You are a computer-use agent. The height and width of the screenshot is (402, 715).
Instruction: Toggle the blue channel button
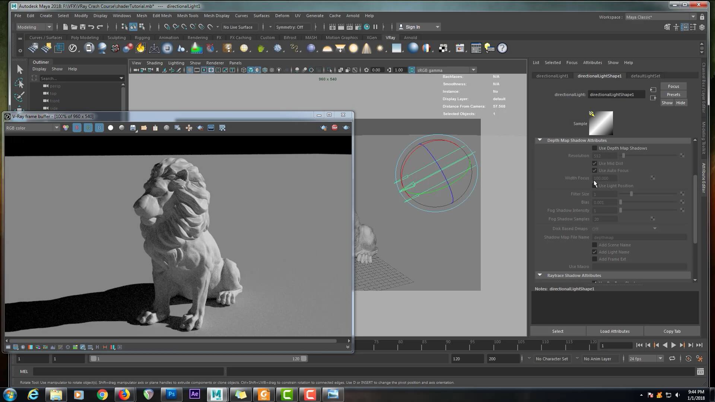[99, 128]
